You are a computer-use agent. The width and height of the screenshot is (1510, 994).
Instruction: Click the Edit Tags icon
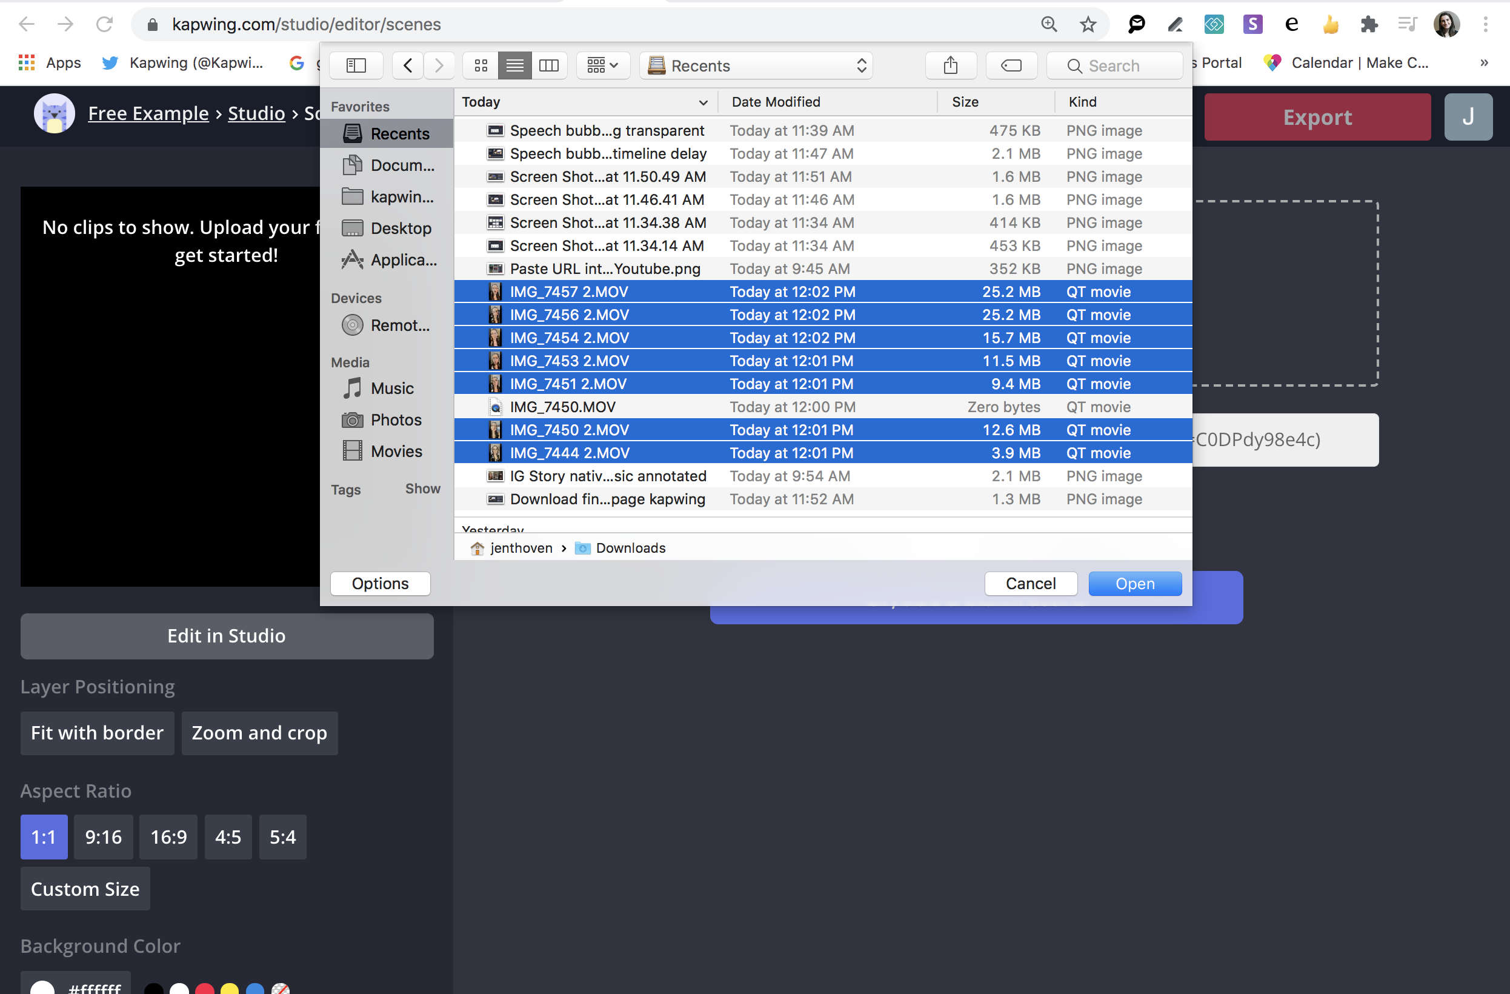[1011, 65]
